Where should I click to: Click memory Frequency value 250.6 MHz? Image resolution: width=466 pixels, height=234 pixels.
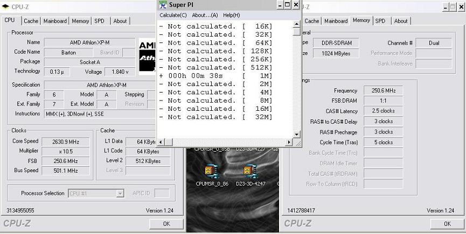[384, 91]
